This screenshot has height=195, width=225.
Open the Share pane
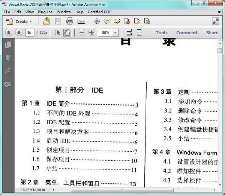212,32
